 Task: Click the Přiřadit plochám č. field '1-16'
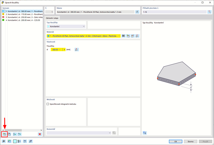click(x=174, y=12)
